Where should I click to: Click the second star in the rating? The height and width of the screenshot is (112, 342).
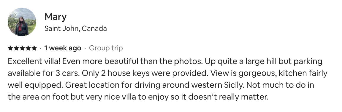click(16, 48)
